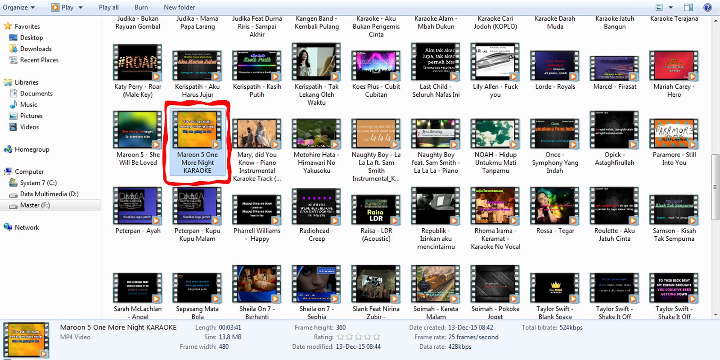Select Naughty Boy La La La Instrumental video
The width and height of the screenshot is (720, 360).
(376, 150)
